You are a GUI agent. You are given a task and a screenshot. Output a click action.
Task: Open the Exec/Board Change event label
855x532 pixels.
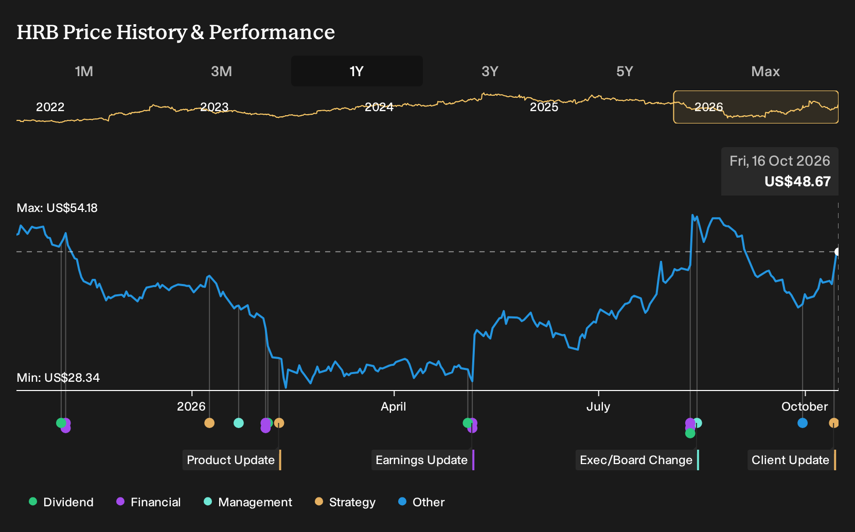pos(637,460)
